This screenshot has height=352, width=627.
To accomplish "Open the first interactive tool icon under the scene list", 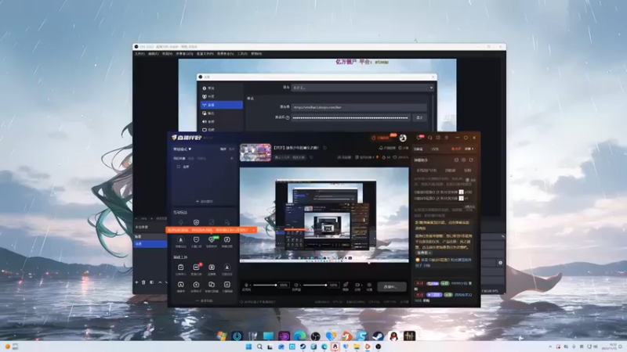I will 181,222.
